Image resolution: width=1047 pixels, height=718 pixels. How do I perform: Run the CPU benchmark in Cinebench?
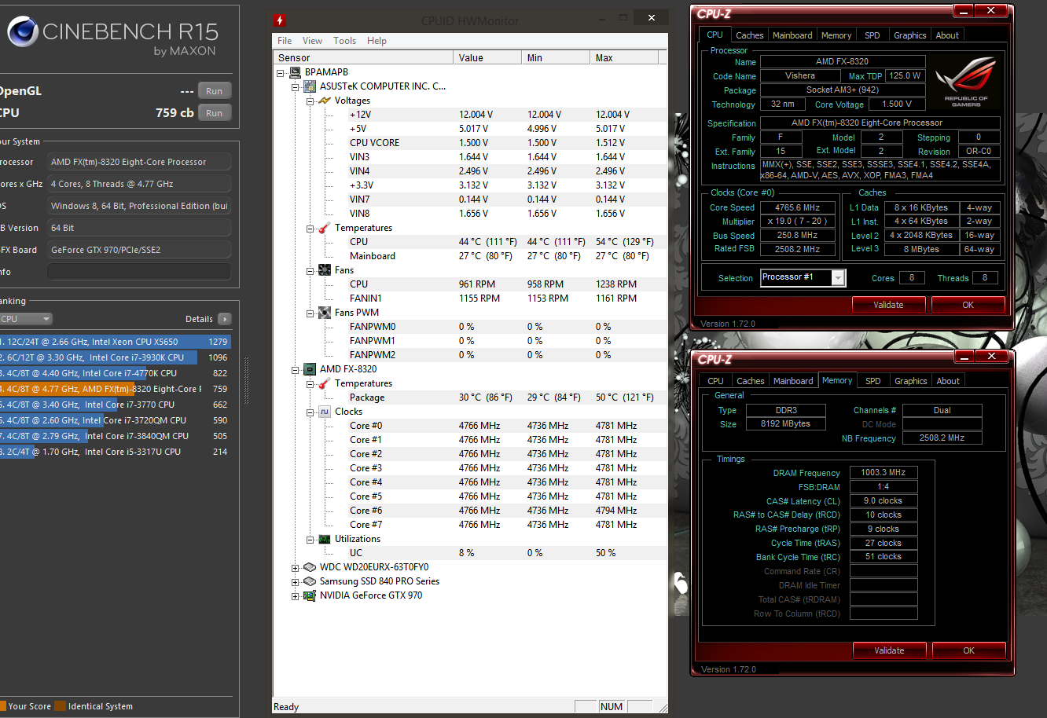click(215, 113)
